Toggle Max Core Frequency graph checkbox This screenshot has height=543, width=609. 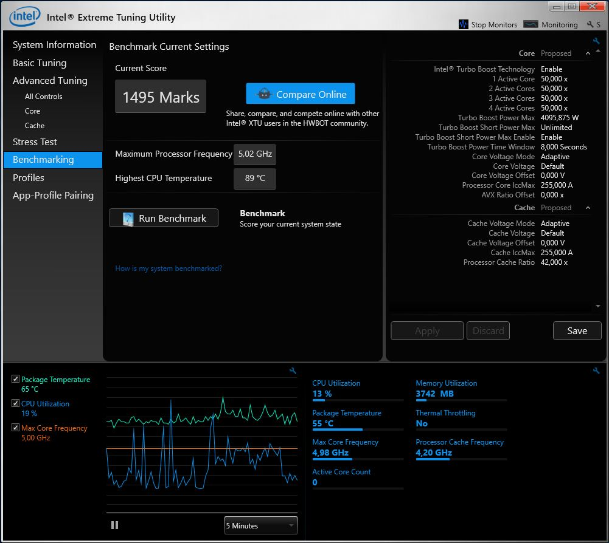16,428
